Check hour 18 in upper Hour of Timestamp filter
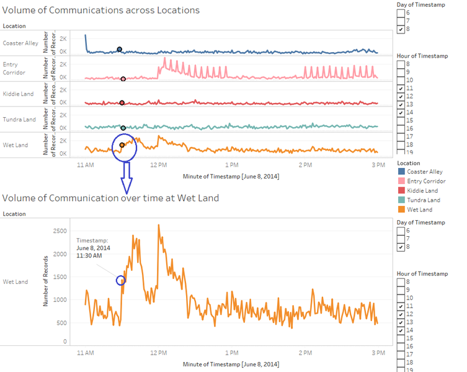This screenshot has height=372, width=467. pos(401,144)
